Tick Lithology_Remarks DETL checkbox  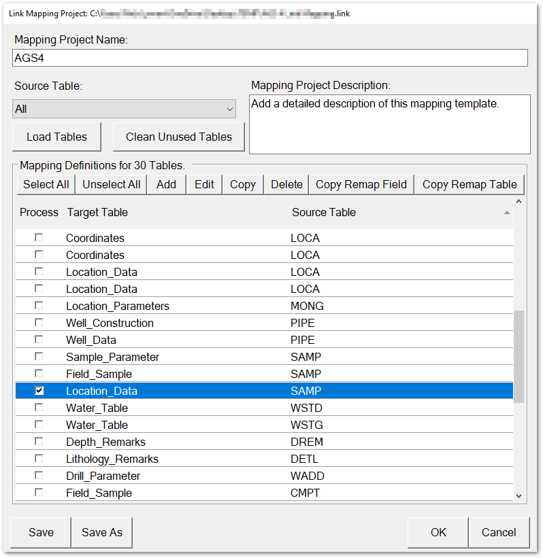39,458
